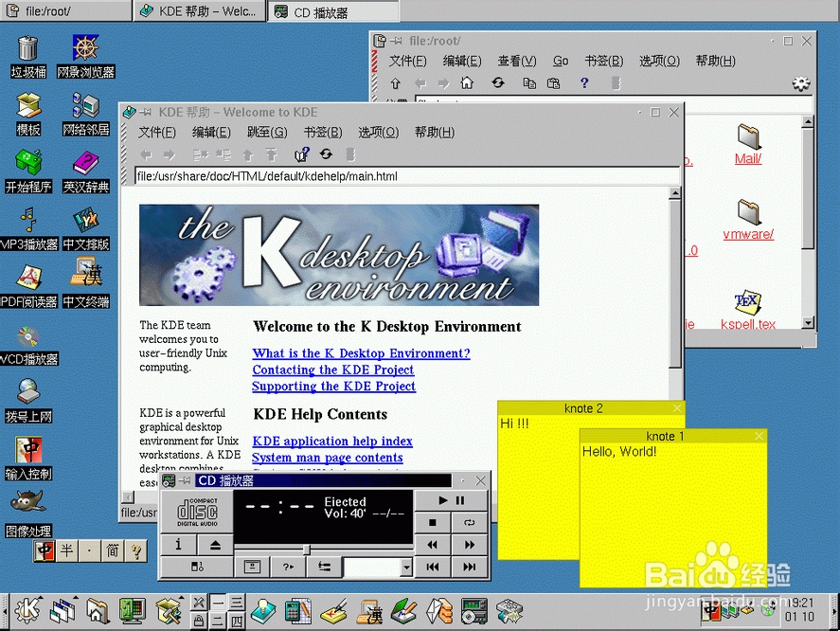
Task: Open window menu icon of file:/root/ window
Action: [380, 41]
